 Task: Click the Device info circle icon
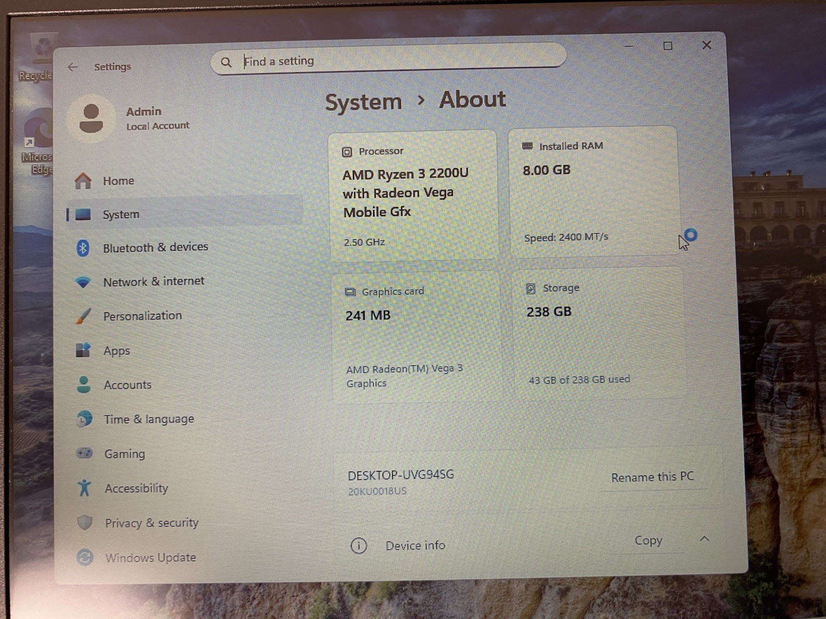pos(359,545)
